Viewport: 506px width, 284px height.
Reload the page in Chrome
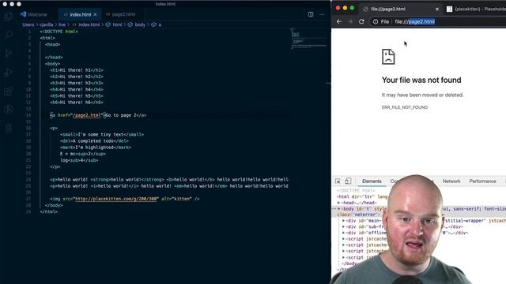(x=361, y=21)
